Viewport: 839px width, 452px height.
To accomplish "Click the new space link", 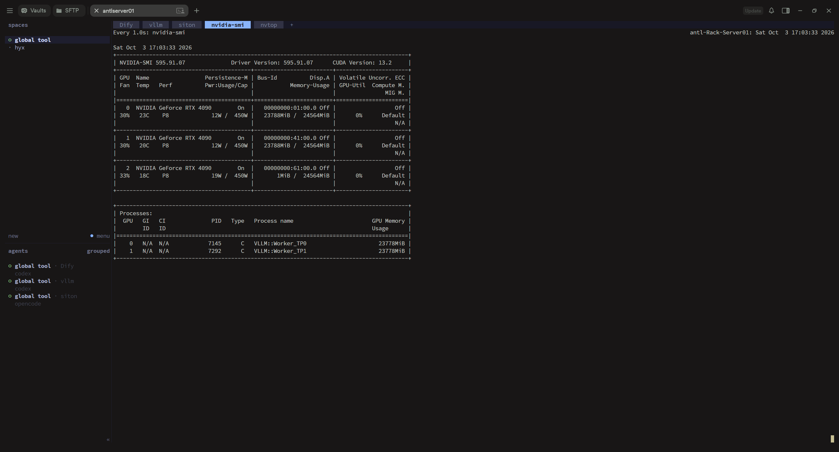I will pos(13,236).
